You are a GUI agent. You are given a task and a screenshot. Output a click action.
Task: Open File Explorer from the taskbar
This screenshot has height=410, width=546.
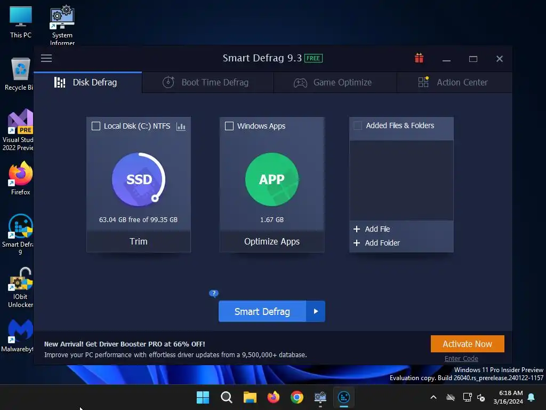[x=250, y=397]
